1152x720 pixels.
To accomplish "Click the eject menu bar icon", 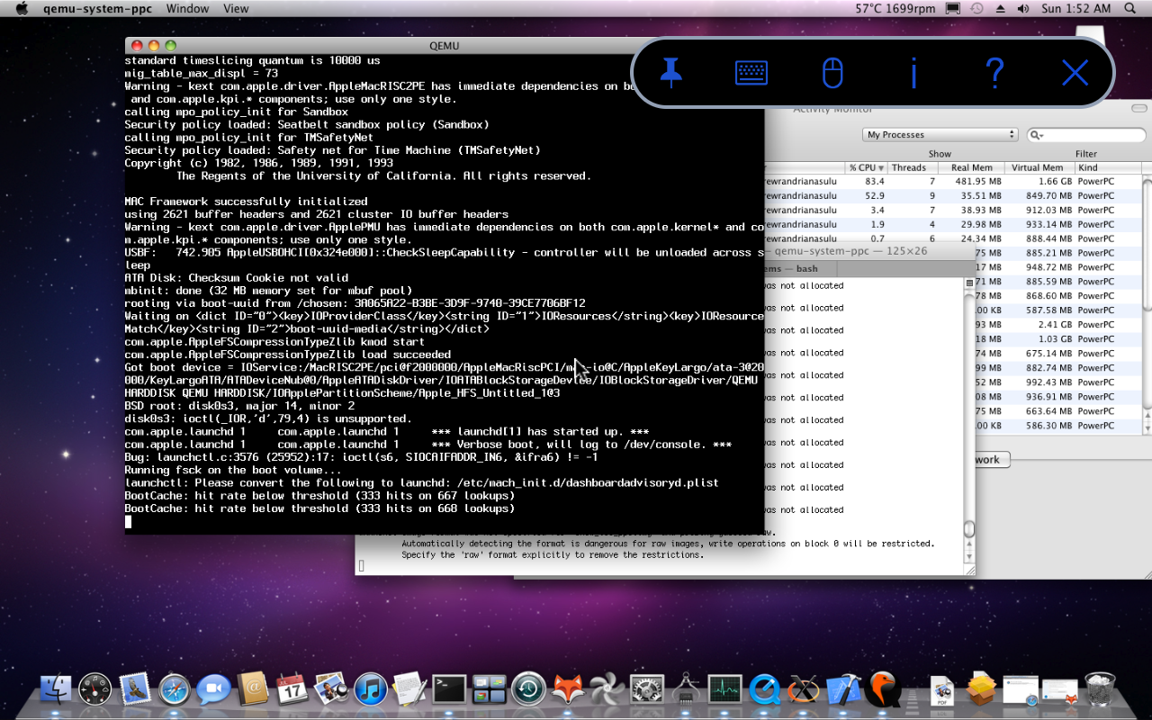I will coord(1001,9).
